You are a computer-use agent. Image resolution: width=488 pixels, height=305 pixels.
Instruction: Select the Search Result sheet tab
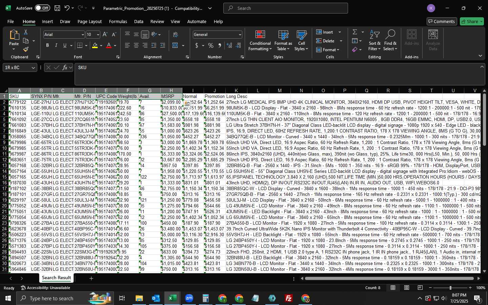pos(56,278)
